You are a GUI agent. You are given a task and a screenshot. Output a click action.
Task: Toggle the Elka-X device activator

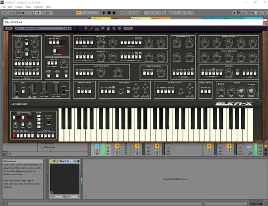point(51,161)
